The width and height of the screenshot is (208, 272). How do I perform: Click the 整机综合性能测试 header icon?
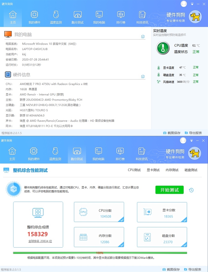coord(6,170)
